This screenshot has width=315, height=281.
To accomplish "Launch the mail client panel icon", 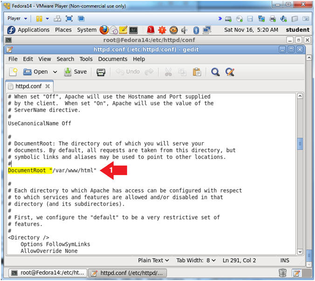I will pyautogui.click(x=114, y=30).
